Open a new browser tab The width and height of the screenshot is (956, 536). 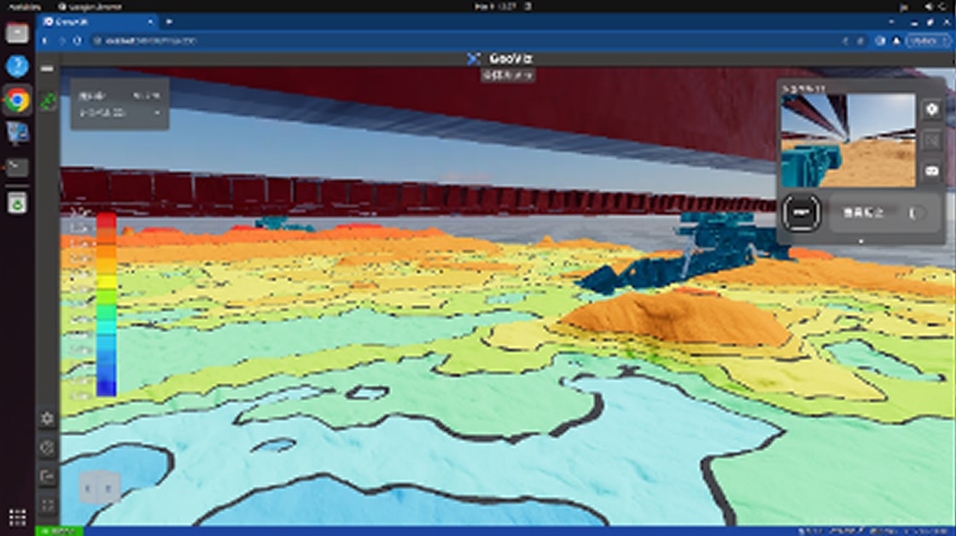pos(170,21)
